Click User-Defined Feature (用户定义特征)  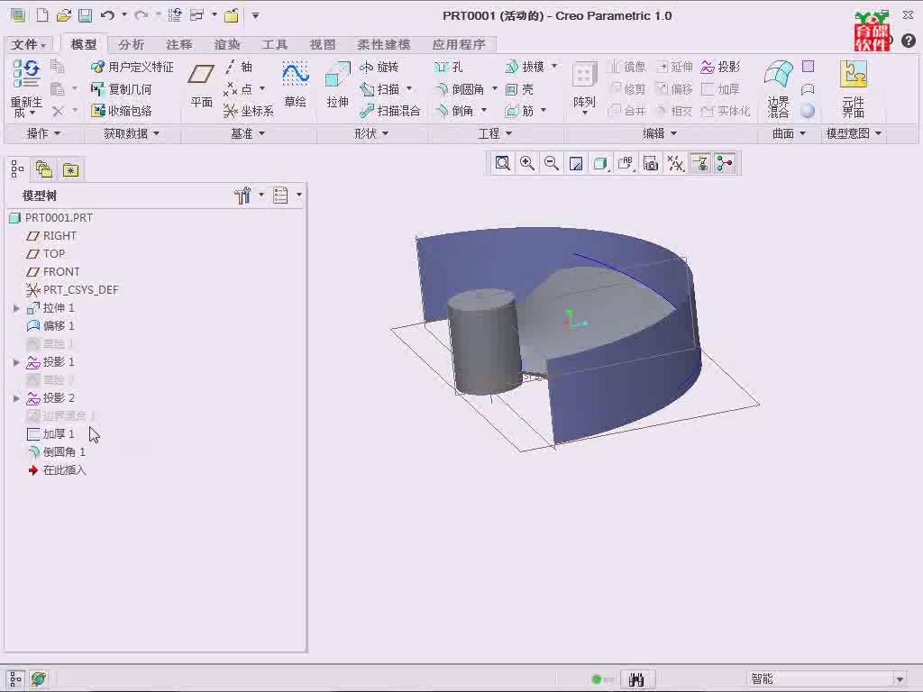(x=133, y=67)
